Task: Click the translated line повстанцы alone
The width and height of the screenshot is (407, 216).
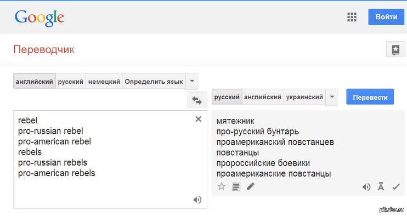Action: pos(238,153)
